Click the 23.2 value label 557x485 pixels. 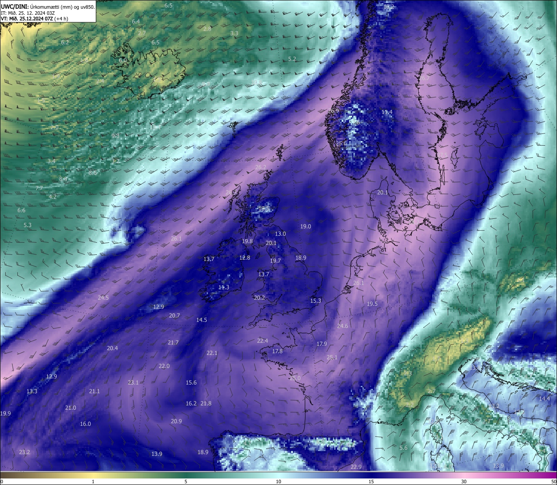[x=24, y=452]
